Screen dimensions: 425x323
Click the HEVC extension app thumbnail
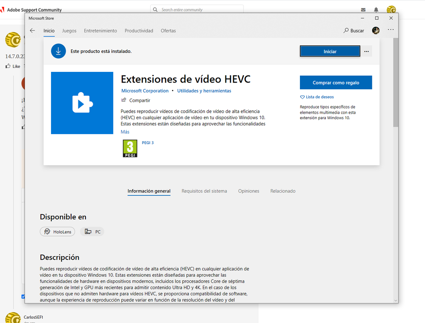pyautogui.click(x=82, y=103)
